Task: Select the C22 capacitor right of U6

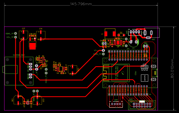Action: pyautogui.click(x=31, y=102)
